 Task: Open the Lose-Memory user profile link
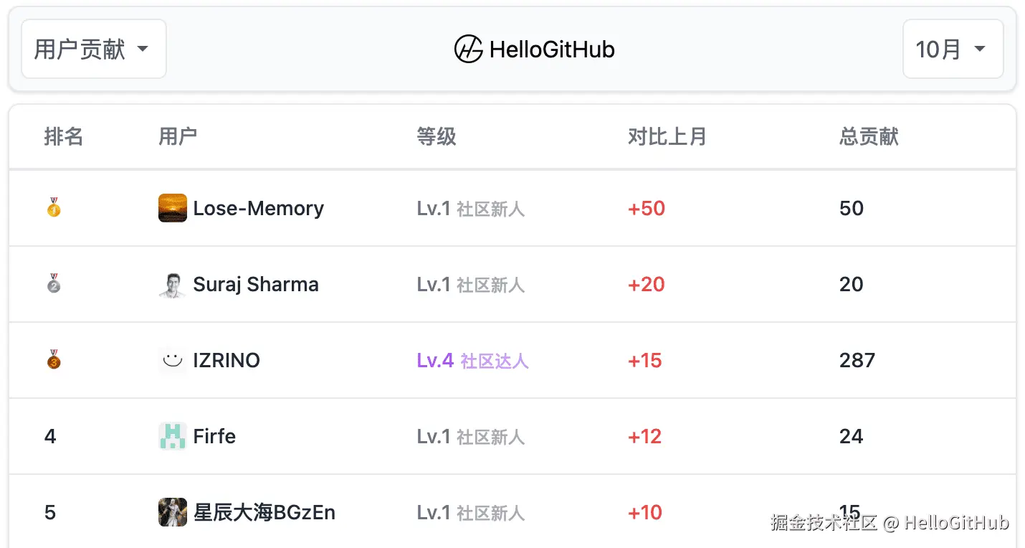[259, 208]
